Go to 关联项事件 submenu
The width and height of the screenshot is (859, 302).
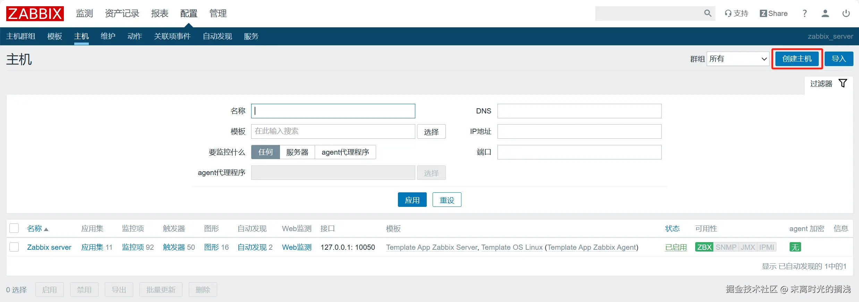coord(172,36)
